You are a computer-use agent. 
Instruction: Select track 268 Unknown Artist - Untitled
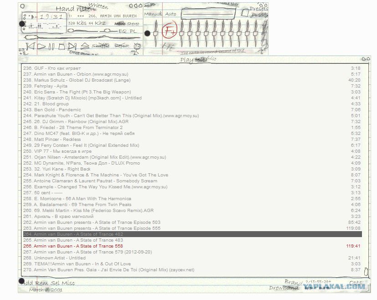pos(192,258)
